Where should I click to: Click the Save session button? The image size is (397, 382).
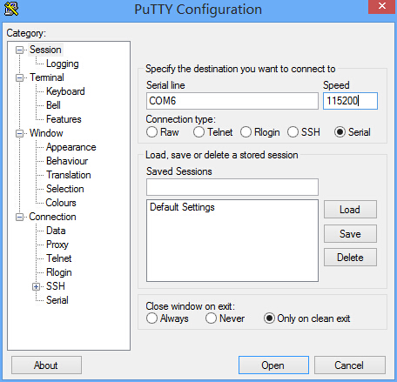350,233
